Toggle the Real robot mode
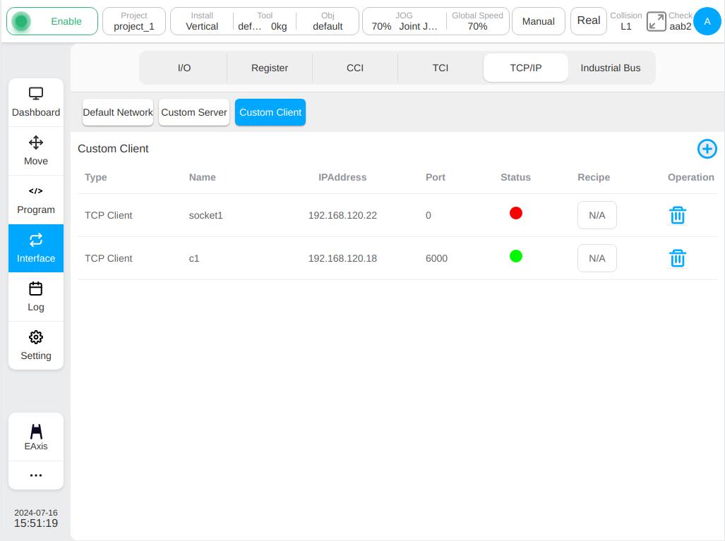Viewport: 725px width, 541px height. (589, 21)
